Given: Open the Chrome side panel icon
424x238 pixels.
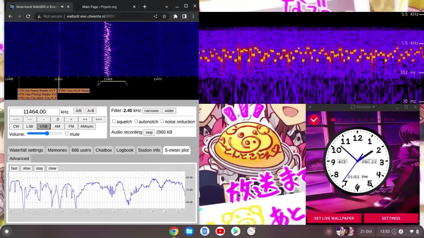Looking at the screenshot, I should click(185, 16).
